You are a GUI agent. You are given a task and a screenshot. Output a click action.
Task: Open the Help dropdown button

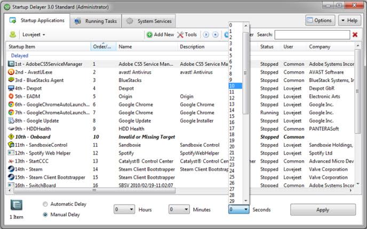[x=349, y=21]
